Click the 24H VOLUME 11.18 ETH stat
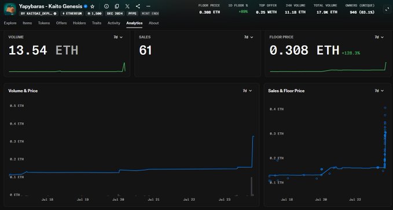This screenshot has height=210, width=393. point(295,9)
